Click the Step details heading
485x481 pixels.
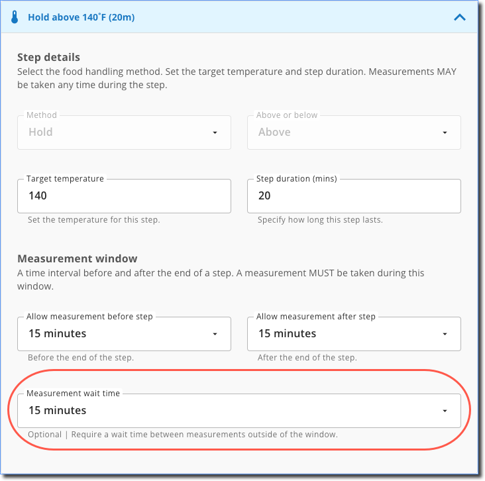pos(48,57)
